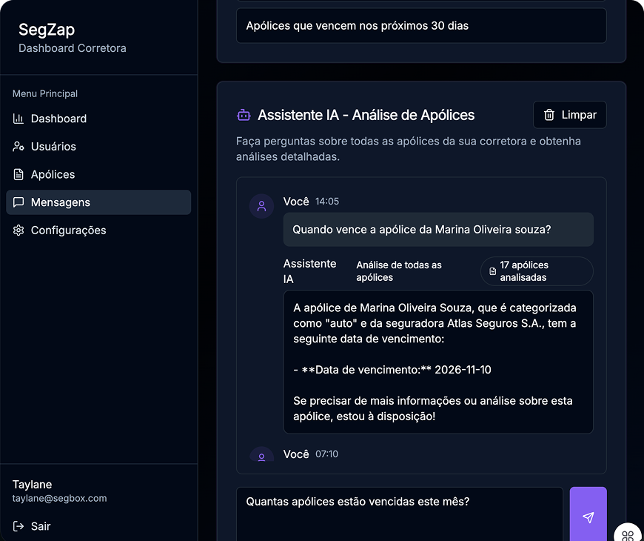Go to the Apólices menu item

coord(98,174)
